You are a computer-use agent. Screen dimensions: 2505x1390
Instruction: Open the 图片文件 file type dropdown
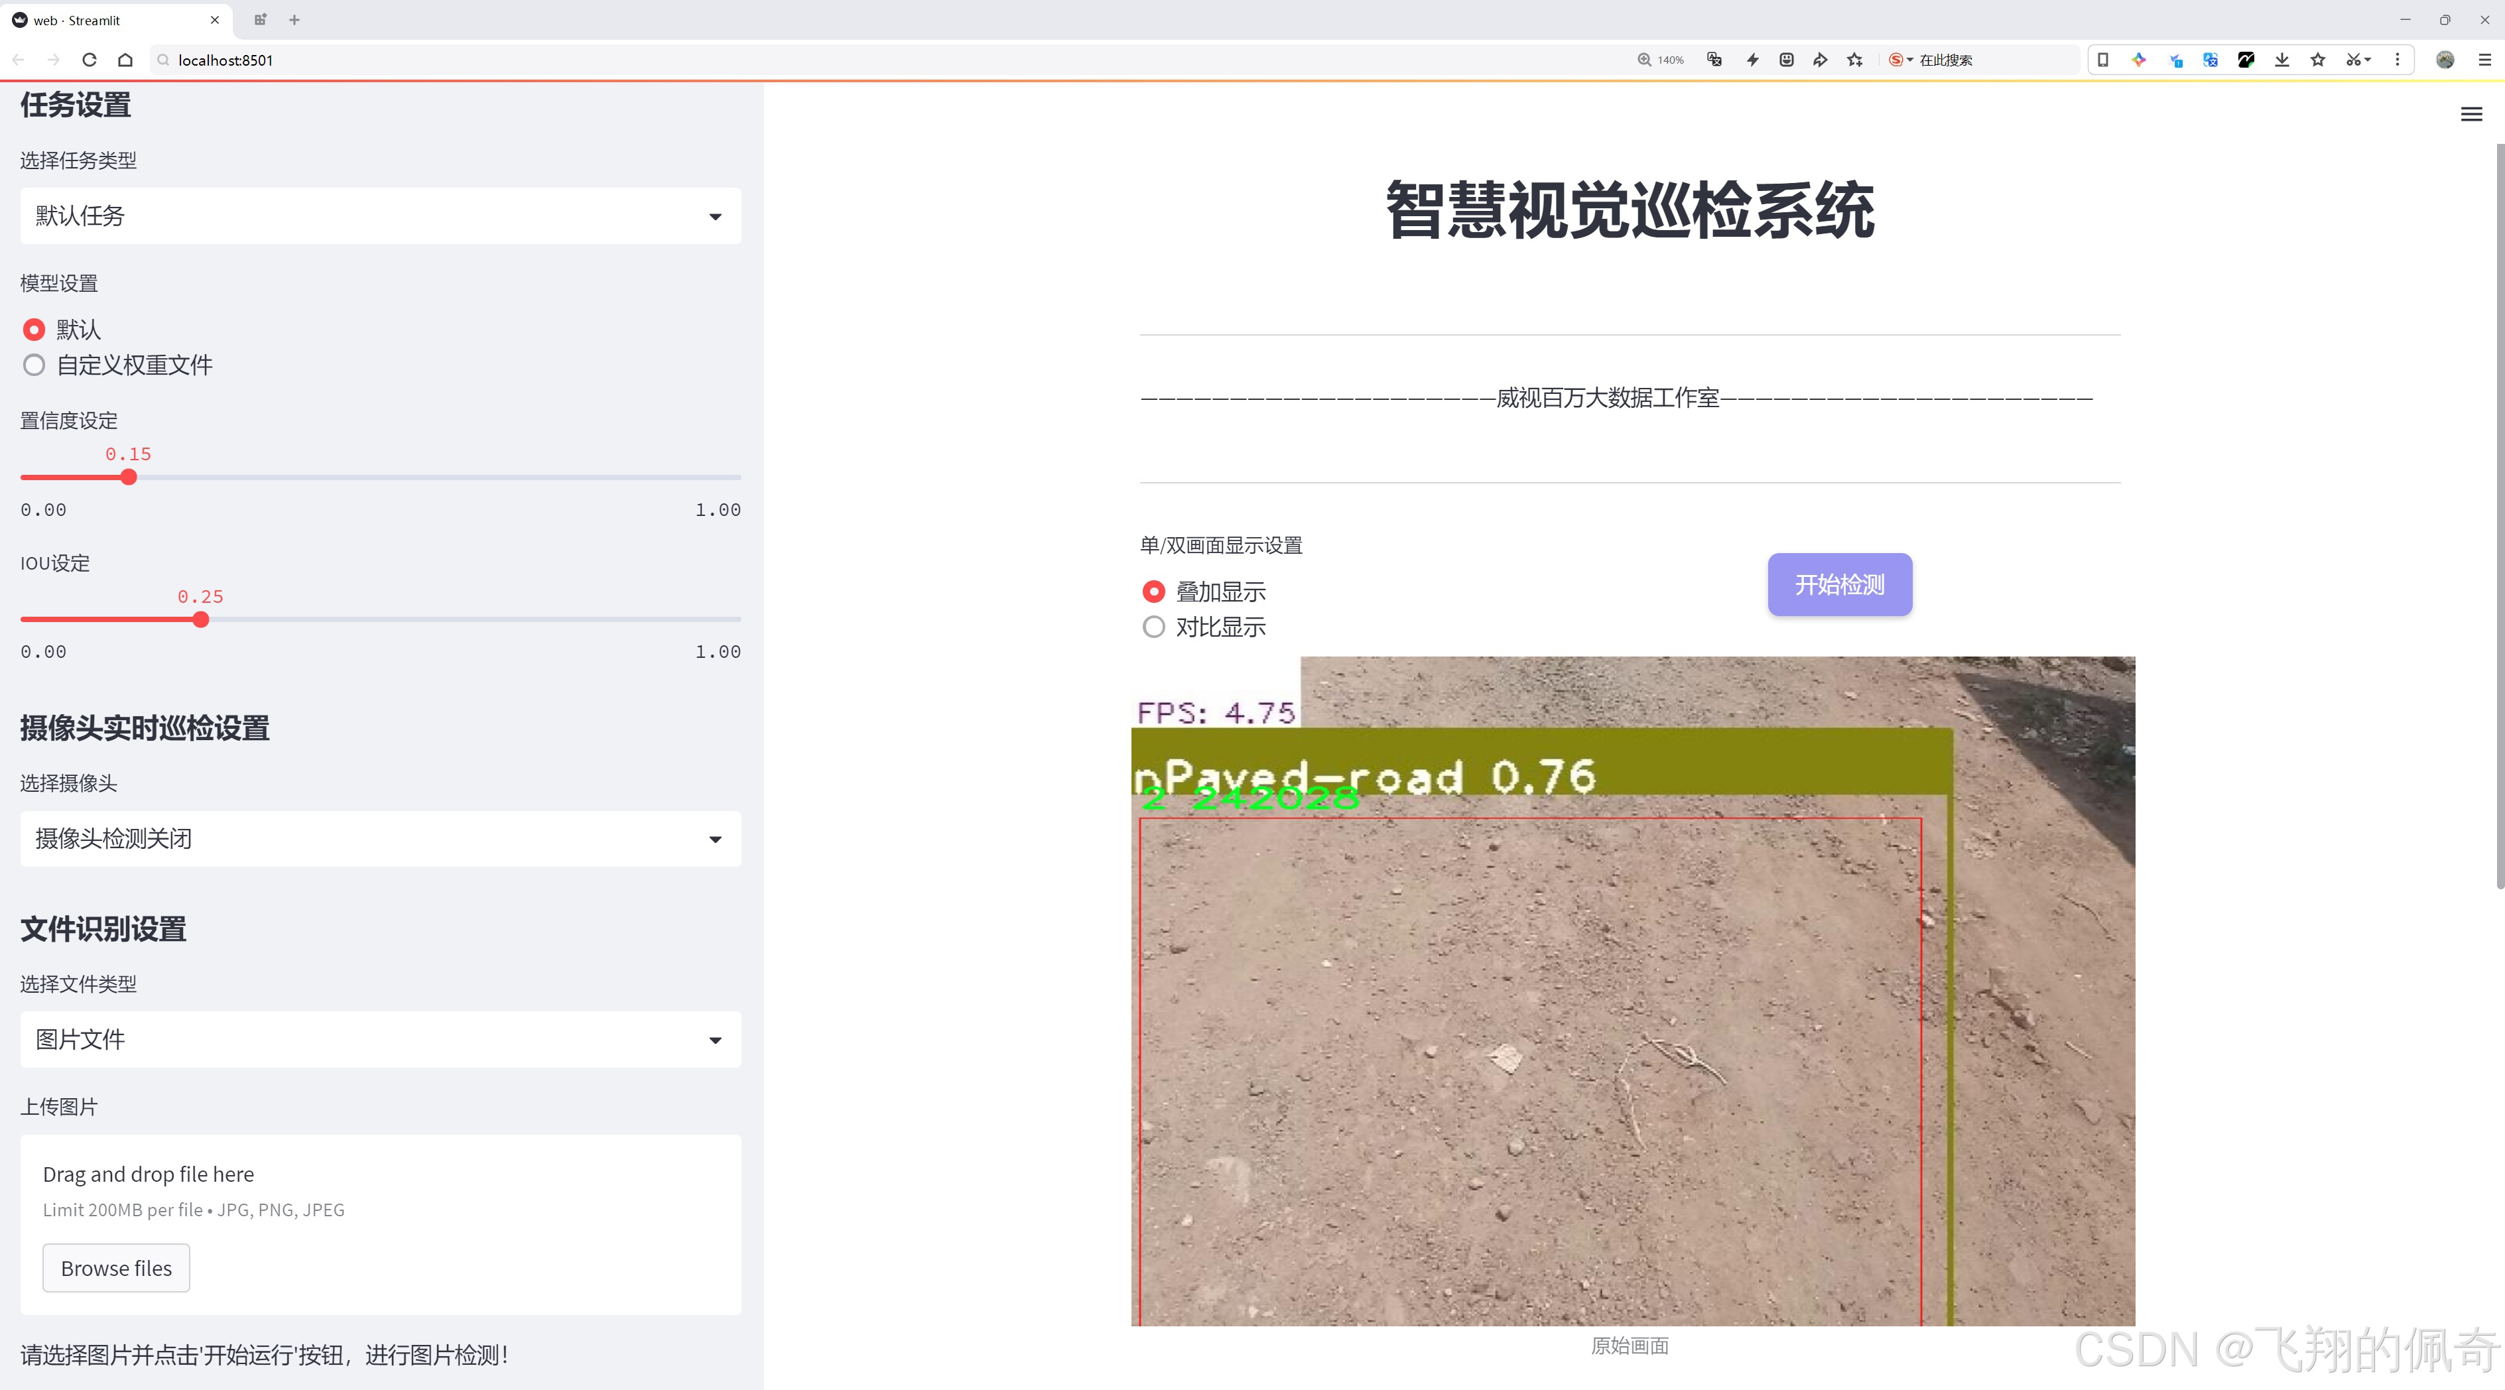pos(379,1039)
